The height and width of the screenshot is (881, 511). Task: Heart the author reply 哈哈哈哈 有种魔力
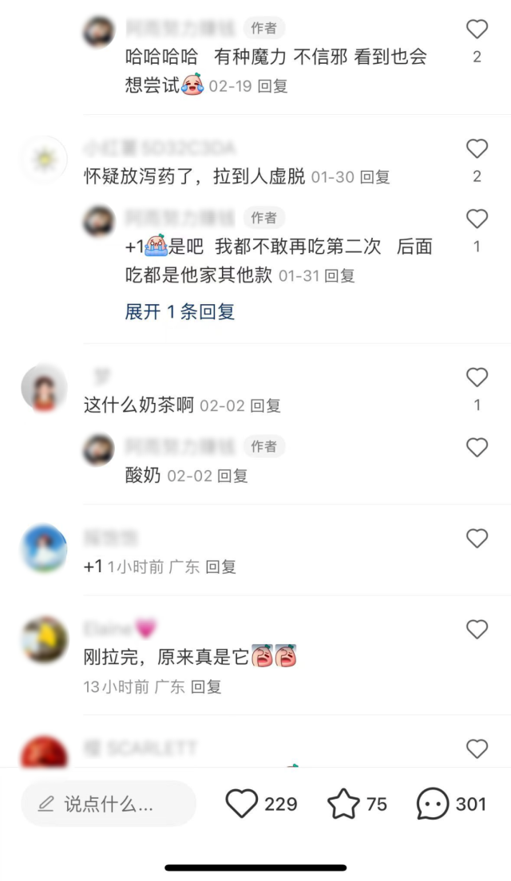477,29
